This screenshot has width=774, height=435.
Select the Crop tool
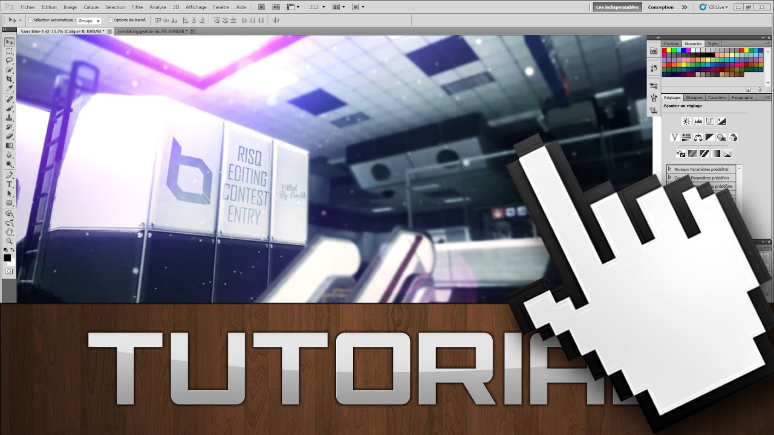pyautogui.click(x=10, y=79)
